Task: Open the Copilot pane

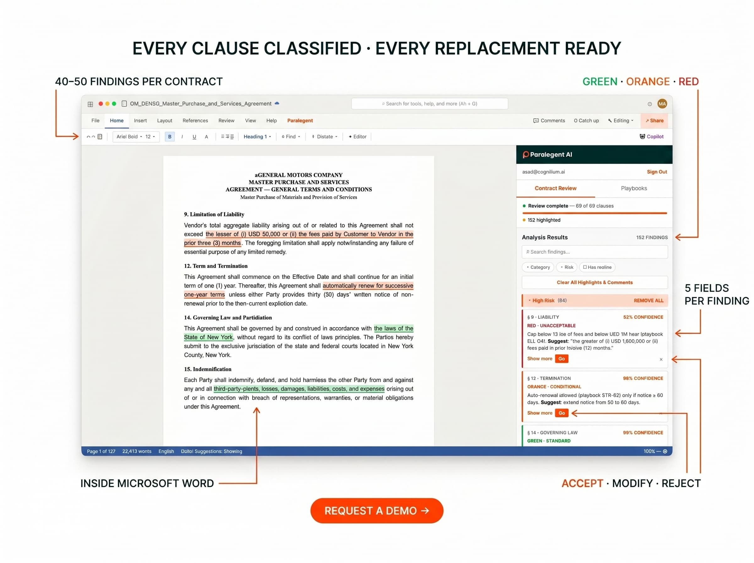Action: 652,137
